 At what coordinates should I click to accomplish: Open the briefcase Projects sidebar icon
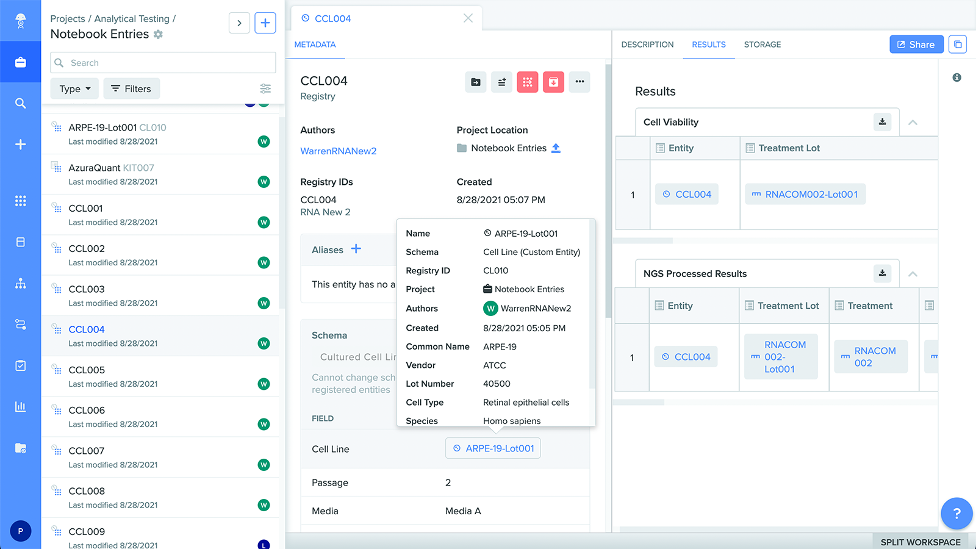point(21,62)
